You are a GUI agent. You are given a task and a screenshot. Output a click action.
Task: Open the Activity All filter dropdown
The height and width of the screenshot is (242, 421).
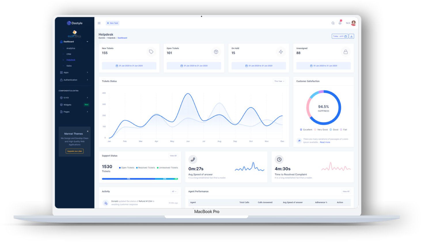coord(174,191)
